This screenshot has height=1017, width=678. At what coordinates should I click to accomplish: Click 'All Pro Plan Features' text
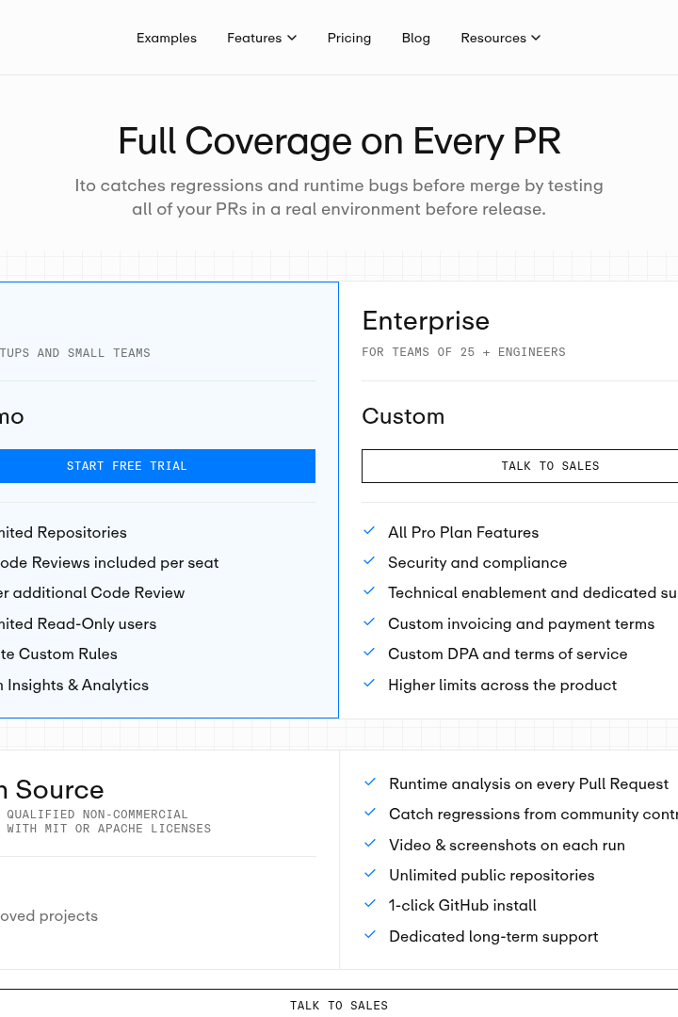pyautogui.click(x=463, y=532)
